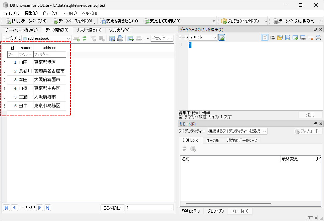
Task: Open the ツール(L) menu
Action: (x=69, y=13)
